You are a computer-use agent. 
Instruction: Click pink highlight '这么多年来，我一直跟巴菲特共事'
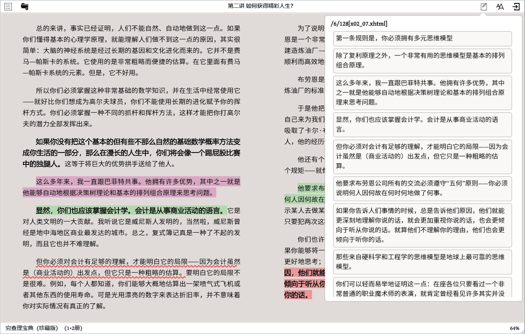click(131, 187)
